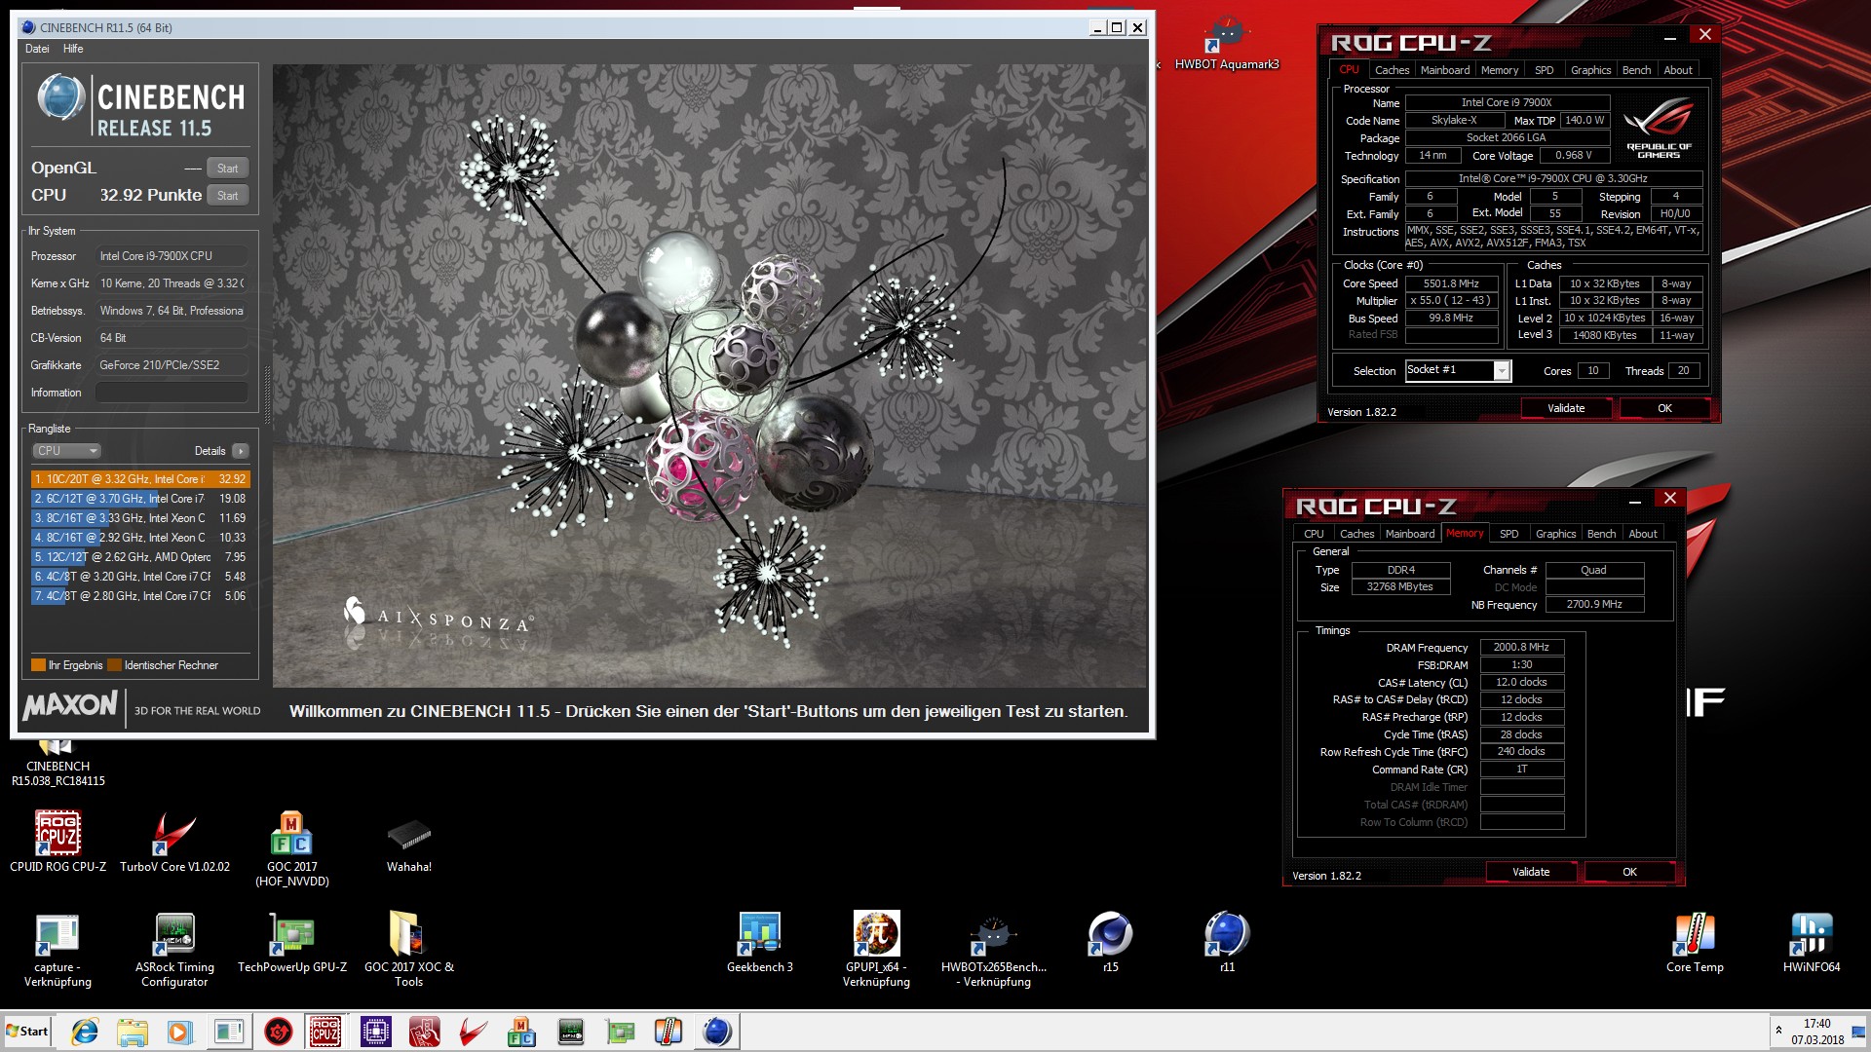The width and height of the screenshot is (1871, 1052).
Task: Select ranking row 5 12C/12T AMD Opteron
Action: [140, 557]
